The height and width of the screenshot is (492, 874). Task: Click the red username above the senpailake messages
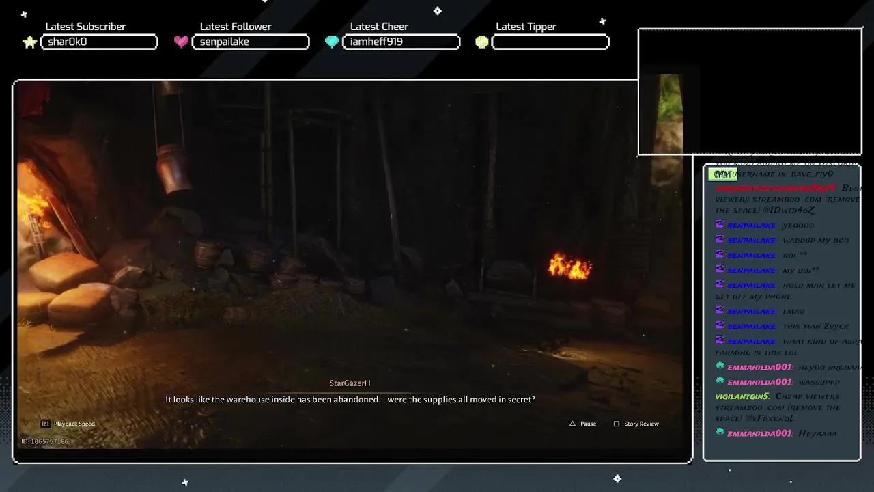(x=775, y=188)
